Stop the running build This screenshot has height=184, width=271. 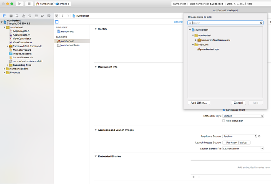pyautogui.click(x=29, y=4)
